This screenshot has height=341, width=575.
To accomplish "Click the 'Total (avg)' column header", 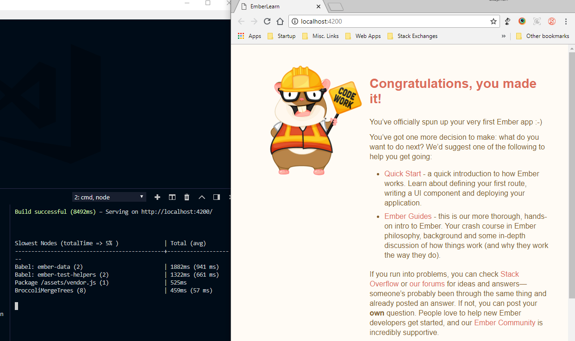I will pyautogui.click(x=188, y=243).
